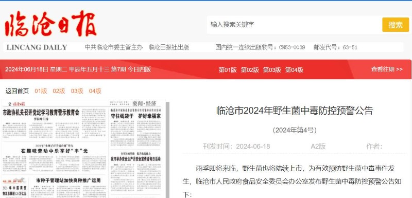This screenshot has height=198, width=412.
Task: Click headline 守住钱袋子 护好幸福家 on page image
Action: coord(136,116)
